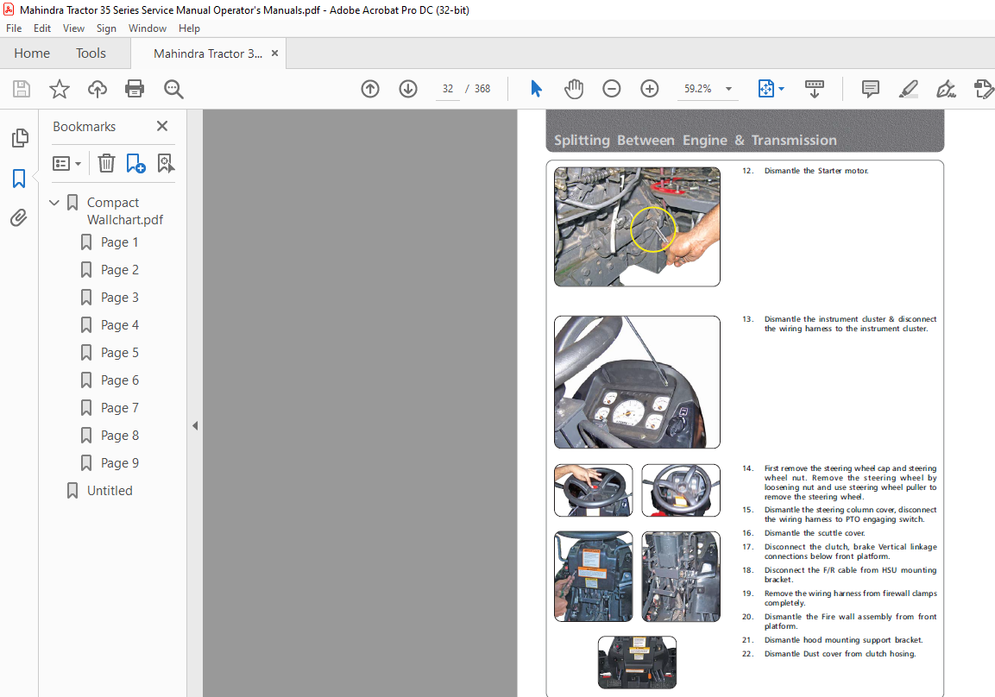Jump to Page 5 bookmark
The image size is (995, 697).
(119, 353)
